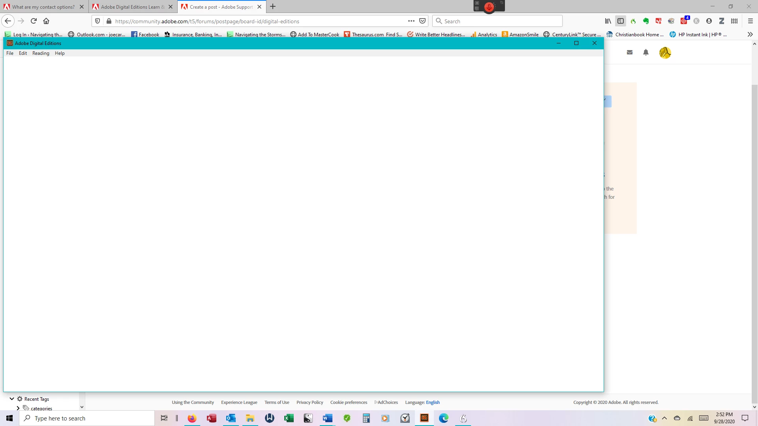758x426 pixels.
Task: Open the messages envelope icon
Action: coord(630,52)
